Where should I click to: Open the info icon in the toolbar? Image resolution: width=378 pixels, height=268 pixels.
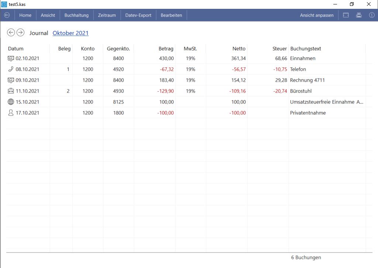pos(372,15)
